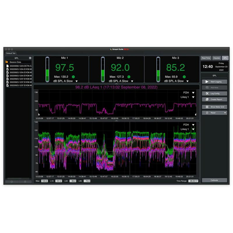Image resolution: width=233 pixels, height=233 pixels.
Task: Toggle the green indicator on Mic 1
Action: coord(73,77)
